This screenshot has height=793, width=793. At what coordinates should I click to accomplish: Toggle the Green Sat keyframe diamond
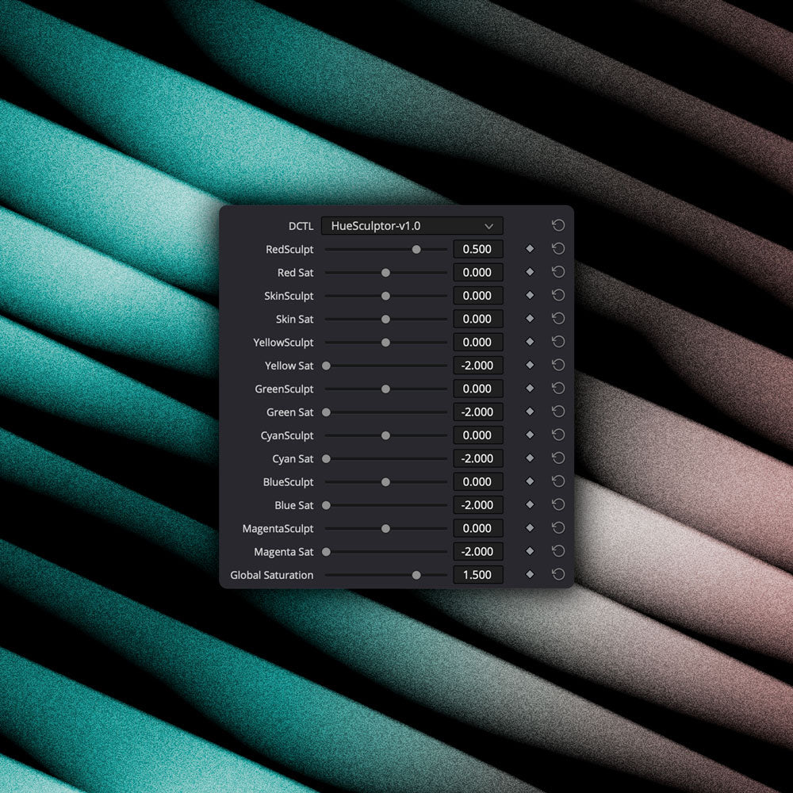pyautogui.click(x=530, y=412)
